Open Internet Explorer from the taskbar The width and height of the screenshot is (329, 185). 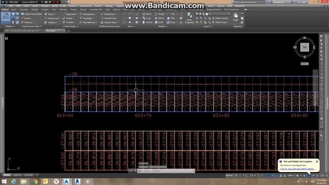coord(14,181)
